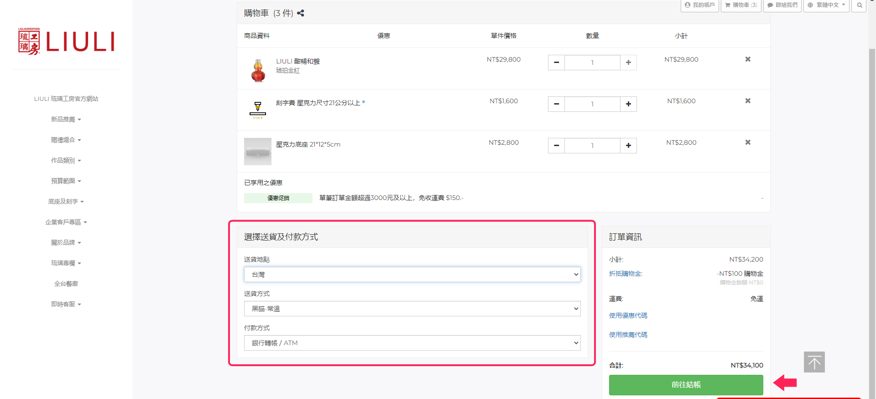
Task: Increase quantity of LIULI 酣暢和聲
Action: [x=628, y=63]
